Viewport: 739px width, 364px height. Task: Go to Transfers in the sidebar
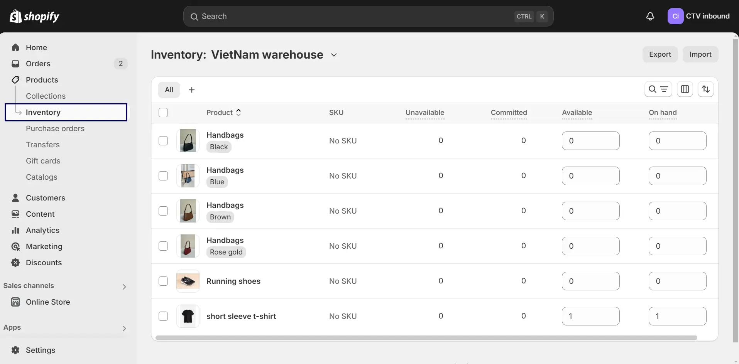pyautogui.click(x=43, y=145)
